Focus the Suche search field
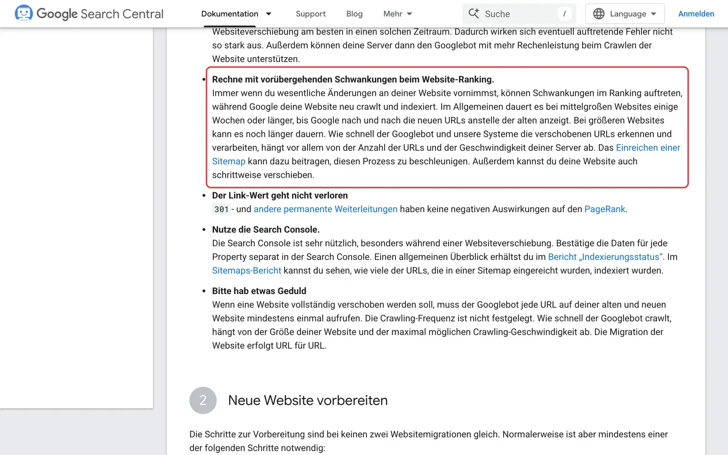This screenshot has height=455, width=728. 519,14
